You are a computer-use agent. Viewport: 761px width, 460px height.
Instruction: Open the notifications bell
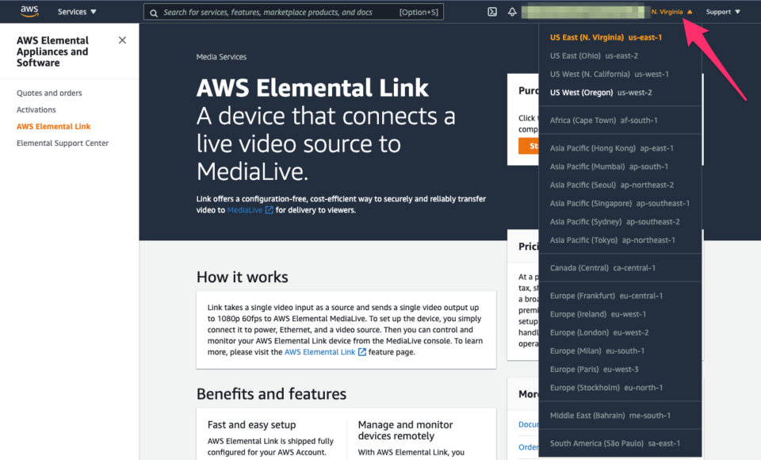[x=514, y=11]
